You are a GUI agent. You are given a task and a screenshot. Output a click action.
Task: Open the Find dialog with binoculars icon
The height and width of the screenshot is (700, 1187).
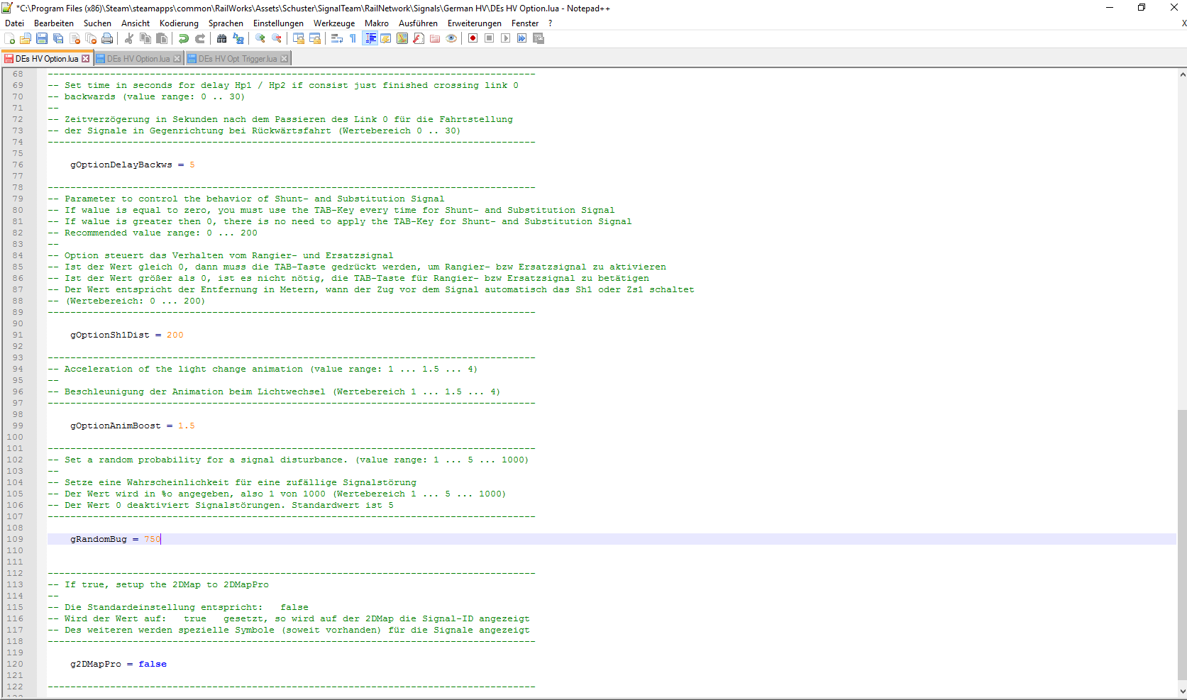[222, 38]
